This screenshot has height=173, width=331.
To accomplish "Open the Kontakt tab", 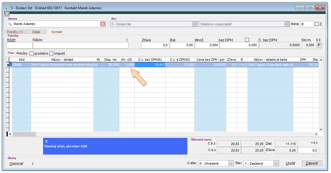I will pos(57,32).
